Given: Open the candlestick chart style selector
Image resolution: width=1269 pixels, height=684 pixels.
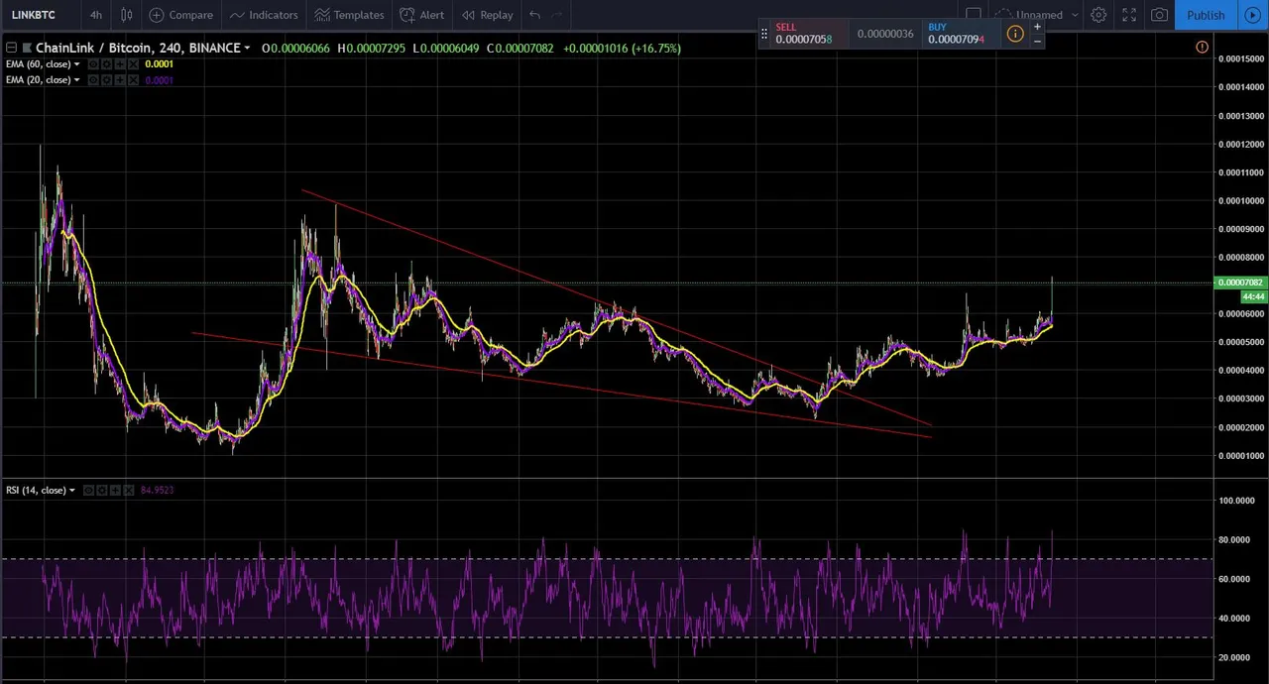Looking at the screenshot, I should 127,15.
